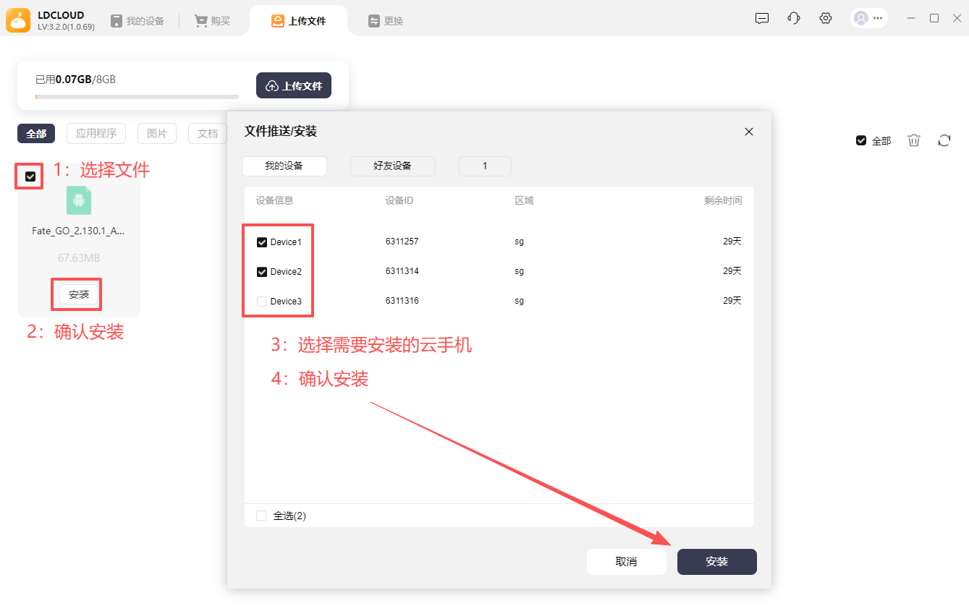Screen dimensions: 969x606
Task: Click the LDCLOUD logo icon
Action: coord(18,20)
